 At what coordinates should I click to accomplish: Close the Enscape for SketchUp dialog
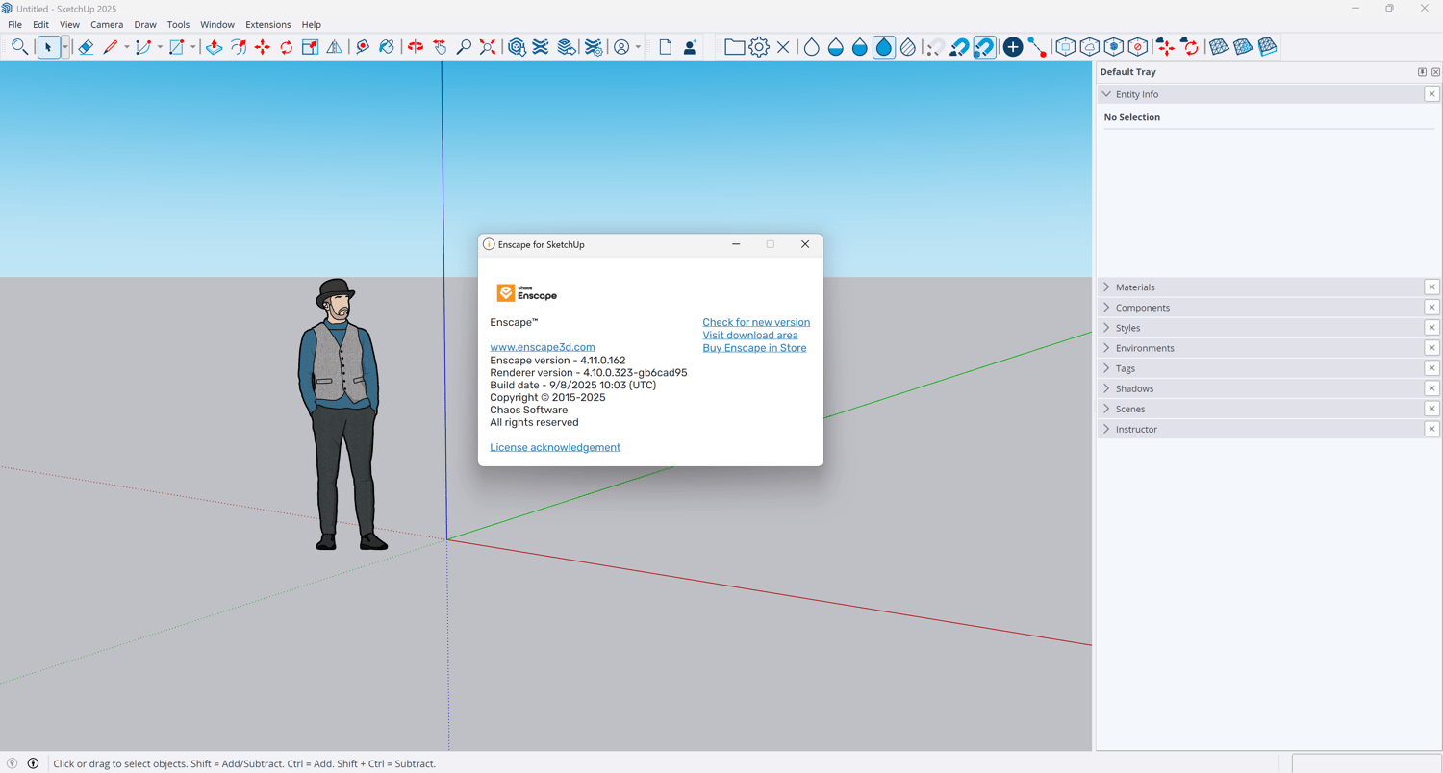coord(805,244)
